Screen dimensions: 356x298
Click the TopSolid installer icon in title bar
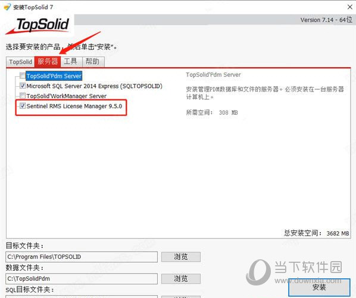point(7,7)
